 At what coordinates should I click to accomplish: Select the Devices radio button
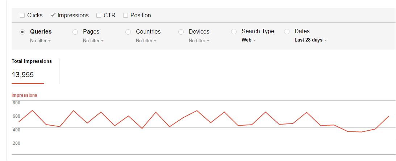[181, 32]
